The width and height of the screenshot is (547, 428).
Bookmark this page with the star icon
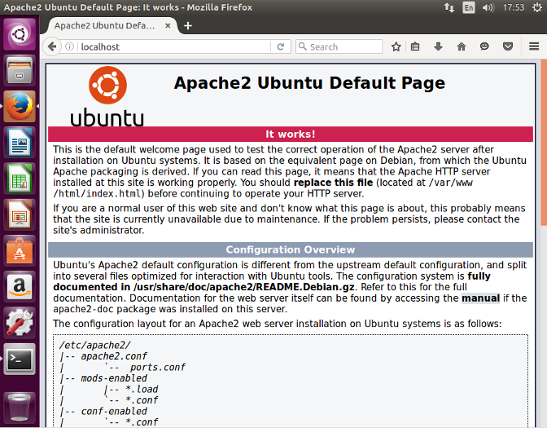click(396, 46)
